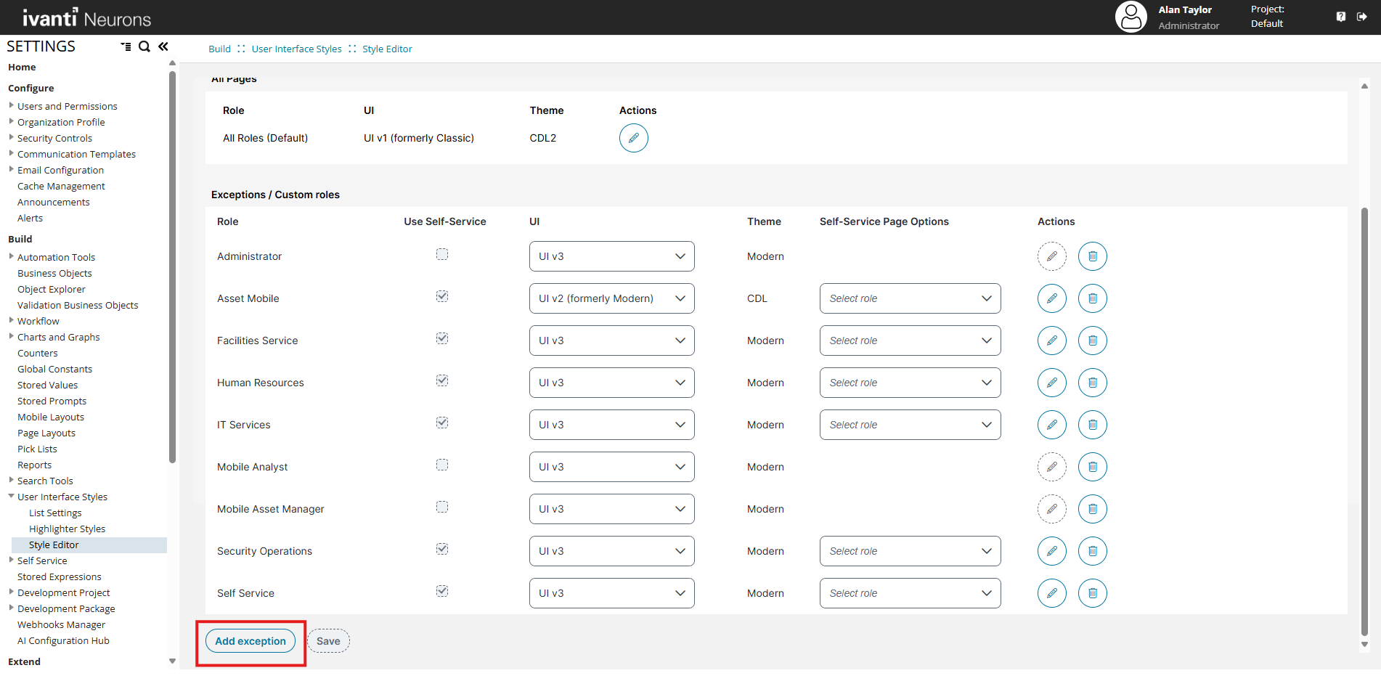Open Select role dropdown for Facilities Service

point(910,341)
